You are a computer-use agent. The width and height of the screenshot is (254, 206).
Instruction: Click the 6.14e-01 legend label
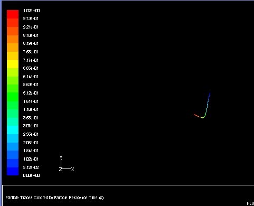(x=31, y=77)
